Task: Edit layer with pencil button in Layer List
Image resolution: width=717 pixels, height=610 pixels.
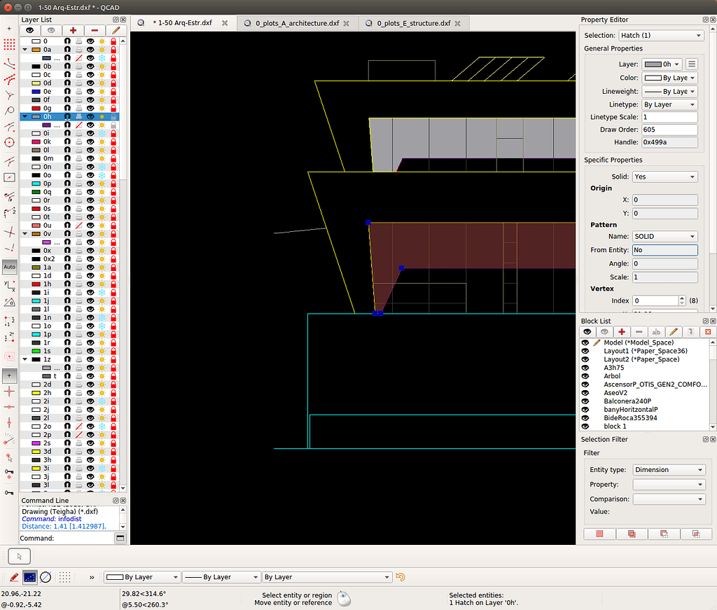Action: pos(116,30)
